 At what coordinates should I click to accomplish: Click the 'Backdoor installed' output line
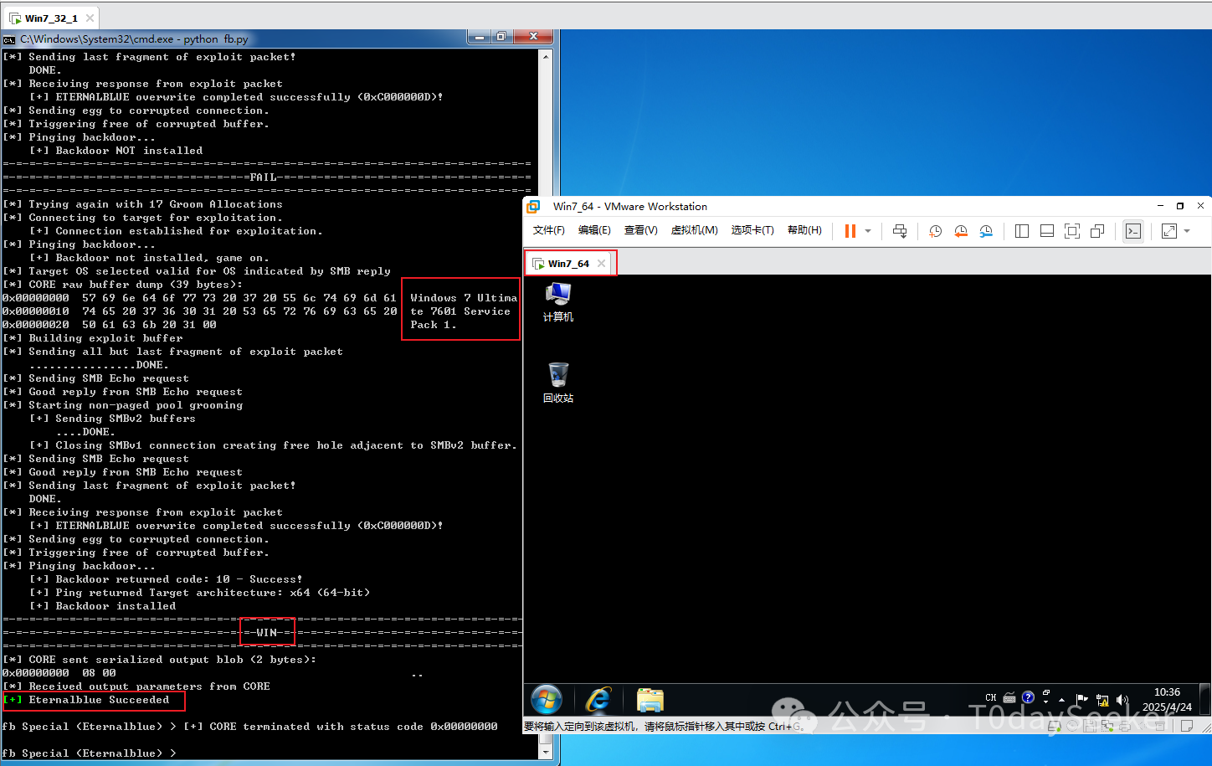pos(103,606)
